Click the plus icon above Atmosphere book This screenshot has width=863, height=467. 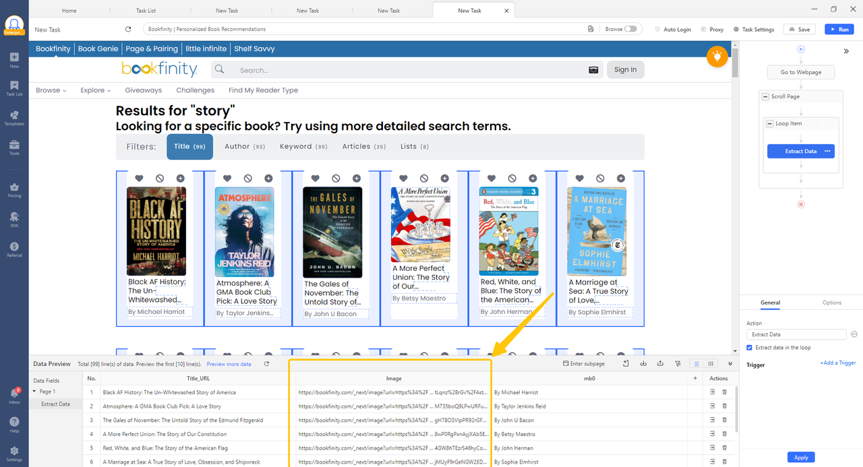tap(268, 178)
